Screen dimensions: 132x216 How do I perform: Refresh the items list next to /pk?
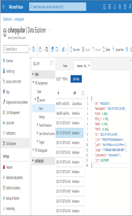(x=83, y=93)
